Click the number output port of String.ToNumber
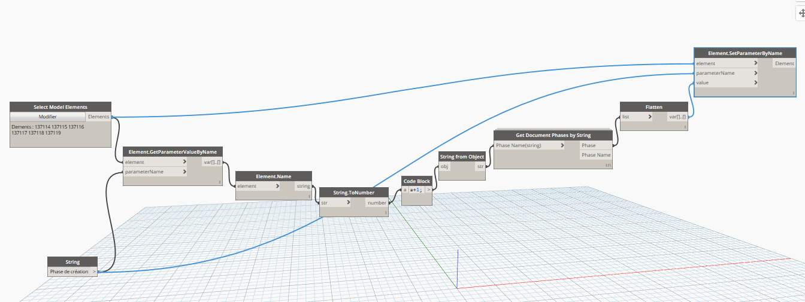The width and height of the screenshot is (805, 302). coord(377,203)
